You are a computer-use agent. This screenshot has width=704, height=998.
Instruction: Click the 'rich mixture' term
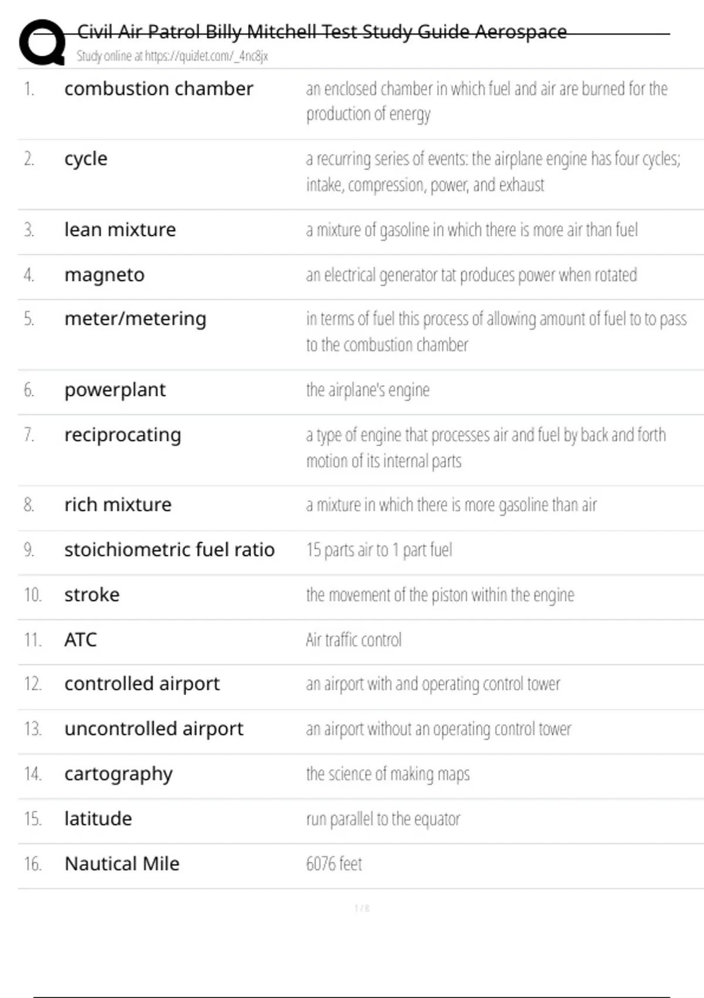click(118, 505)
